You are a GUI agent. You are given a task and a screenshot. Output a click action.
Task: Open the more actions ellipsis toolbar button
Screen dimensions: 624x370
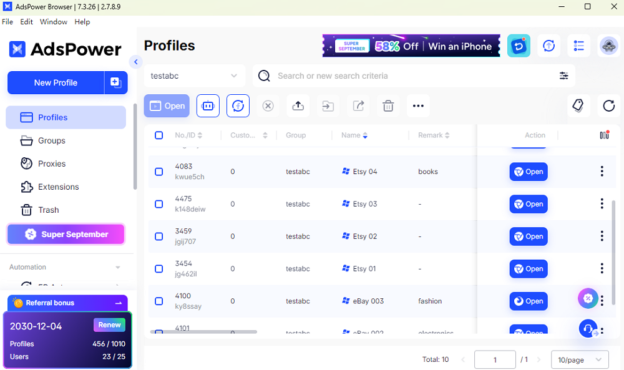418,106
